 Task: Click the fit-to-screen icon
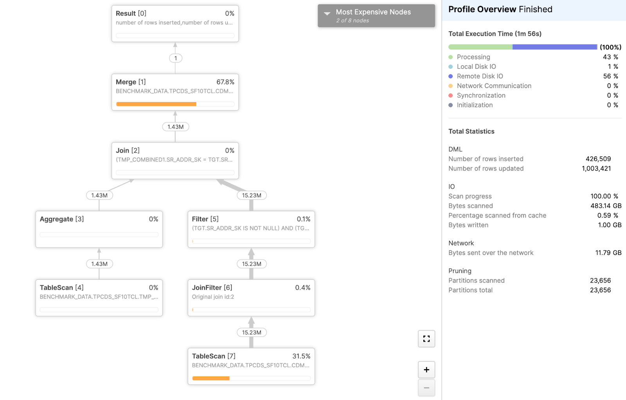click(426, 339)
